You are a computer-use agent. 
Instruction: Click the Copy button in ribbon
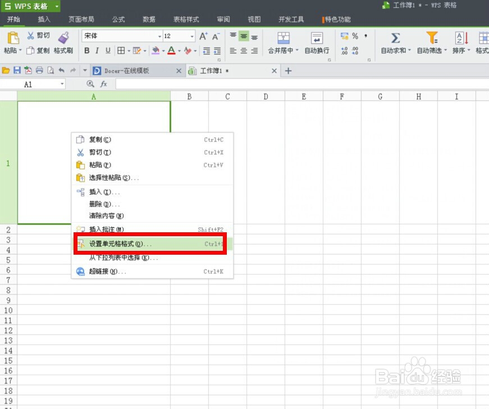click(38, 50)
